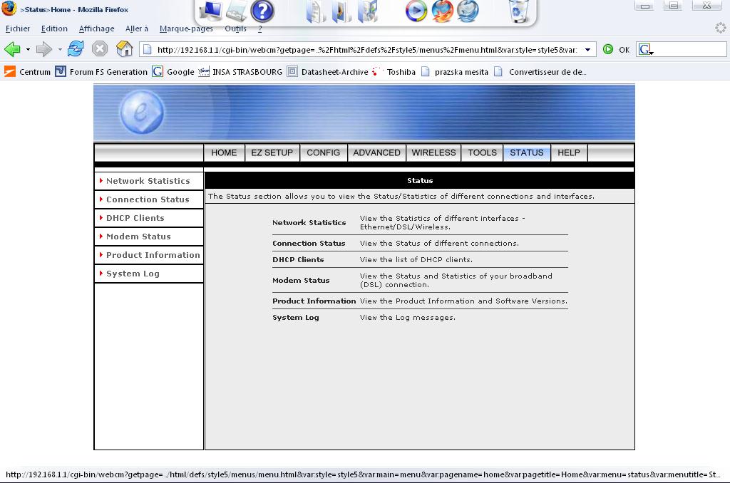Open the Edition menu
Image resolution: width=730 pixels, height=483 pixels.
tap(54, 28)
